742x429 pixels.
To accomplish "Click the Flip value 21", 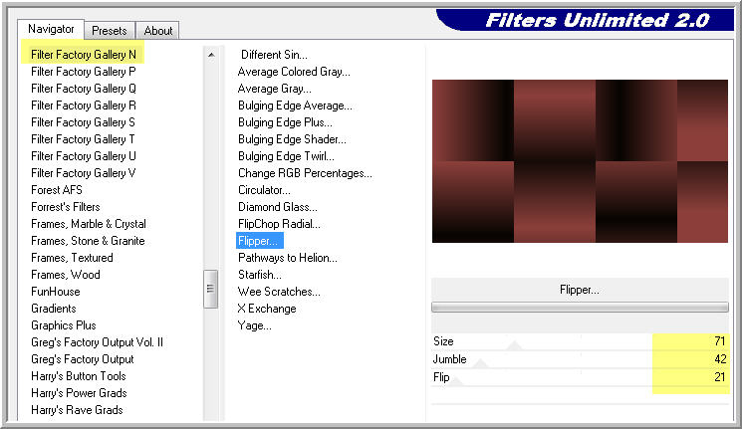I will (720, 377).
